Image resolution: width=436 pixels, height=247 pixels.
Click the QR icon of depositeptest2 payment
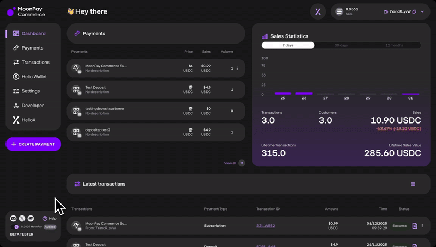click(76, 132)
